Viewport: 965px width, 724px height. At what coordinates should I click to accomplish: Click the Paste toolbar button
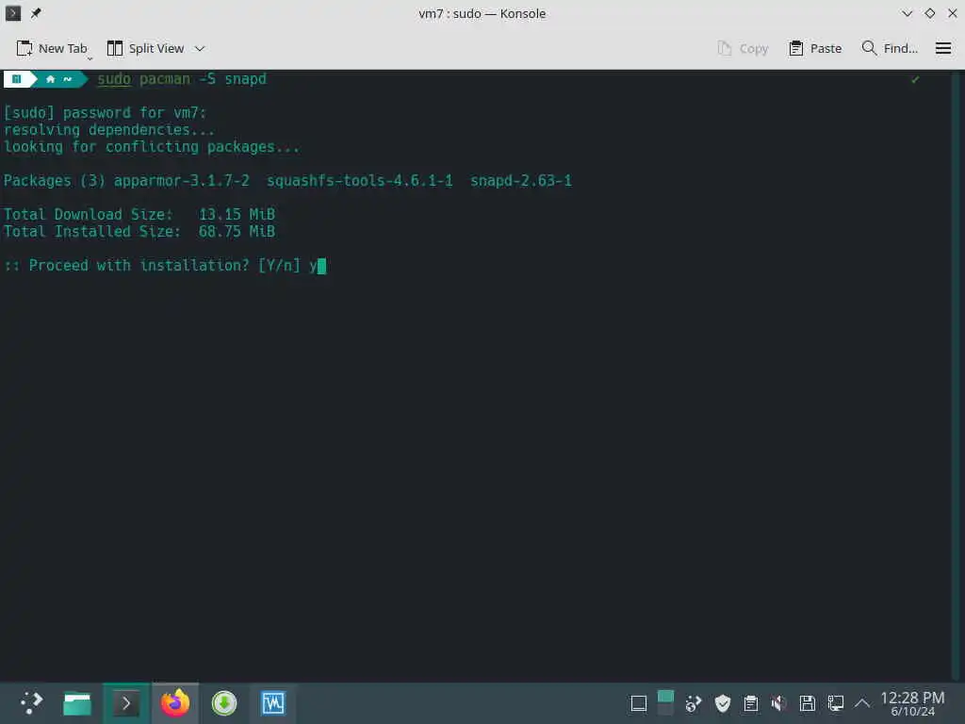815,49
